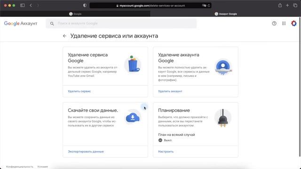Click the Экспортировать данные link
The height and width of the screenshot is (169, 301).
[x=86, y=151]
